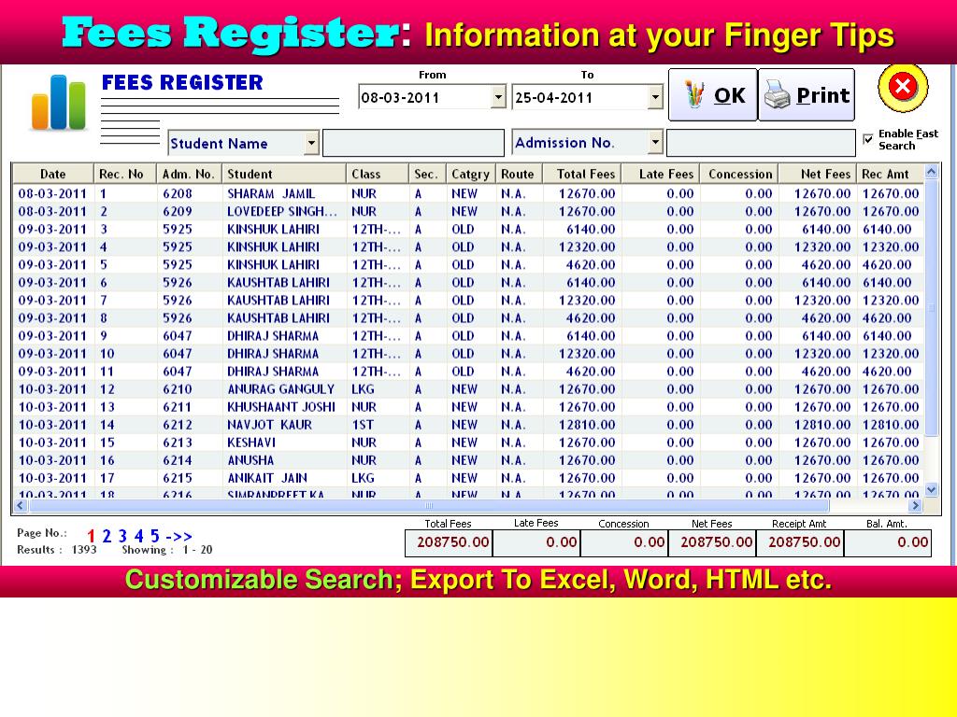The image size is (957, 717).
Task: Click horizontal scroll right arrow
Action: 914,506
